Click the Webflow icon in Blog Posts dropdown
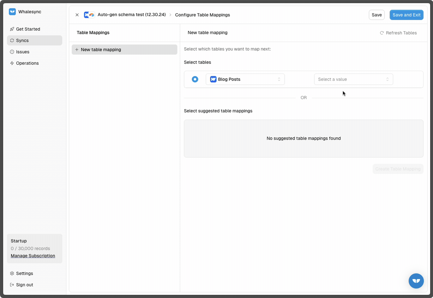This screenshot has width=433, height=298. (x=213, y=79)
